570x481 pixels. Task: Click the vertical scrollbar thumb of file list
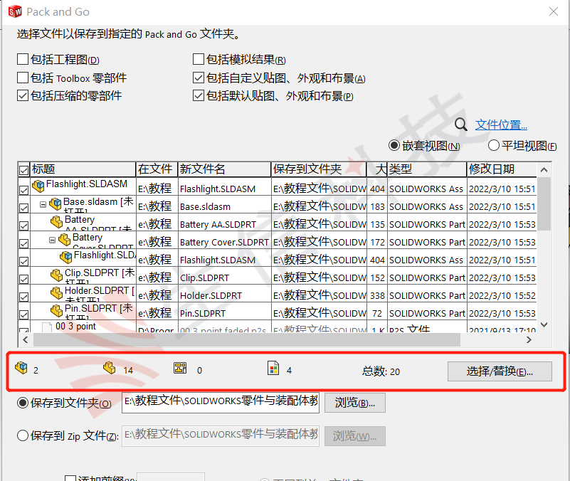pyautogui.click(x=544, y=203)
